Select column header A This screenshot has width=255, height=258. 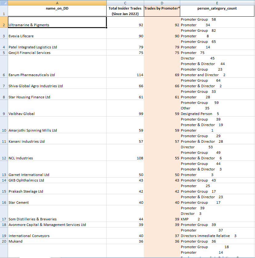(57, 3)
